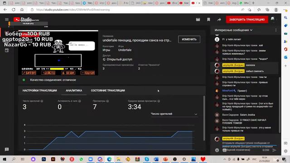The width and height of the screenshot is (290, 163).
Task: Switch to Настройки трансляции tab
Action: coord(39,91)
